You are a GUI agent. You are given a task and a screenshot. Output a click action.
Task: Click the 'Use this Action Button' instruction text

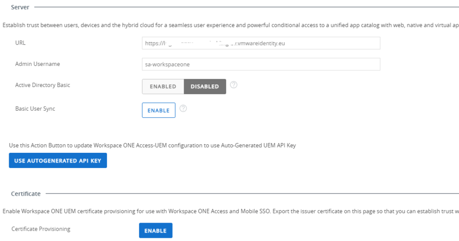click(152, 145)
